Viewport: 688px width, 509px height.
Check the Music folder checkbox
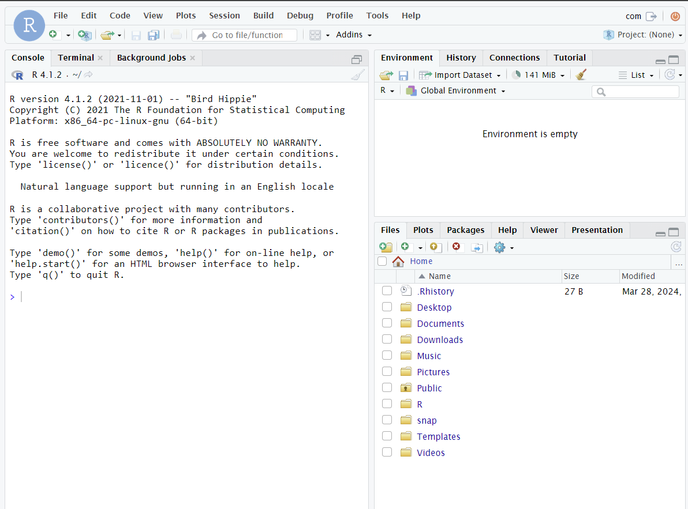pyautogui.click(x=387, y=355)
